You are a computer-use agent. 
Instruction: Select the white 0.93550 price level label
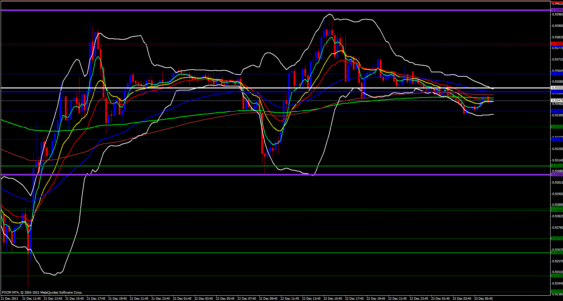click(557, 88)
